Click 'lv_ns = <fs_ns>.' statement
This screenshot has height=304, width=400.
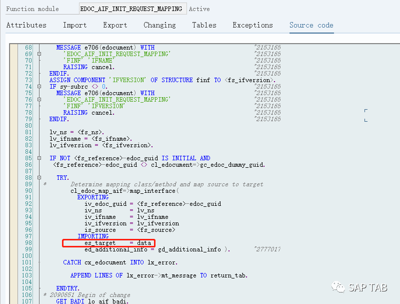pos(77,132)
